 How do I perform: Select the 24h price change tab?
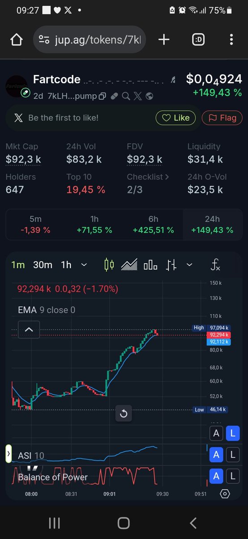pyautogui.click(x=212, y=225)
